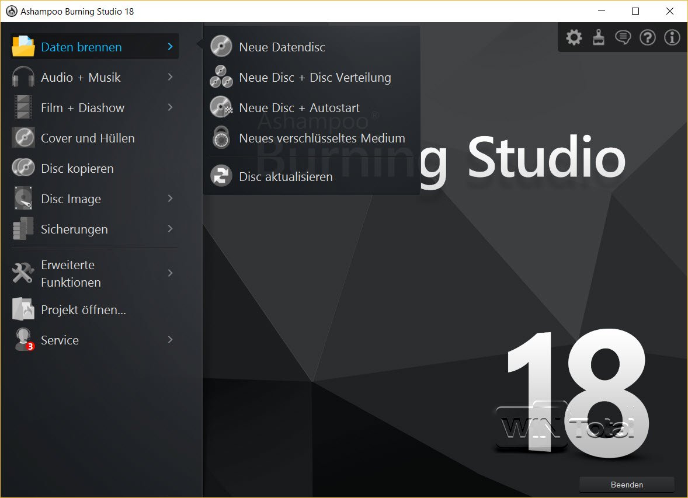Open the Film + Diashow menu item
Image resolution: width=688 pixels, height=498 pixels.
point(95,107)
